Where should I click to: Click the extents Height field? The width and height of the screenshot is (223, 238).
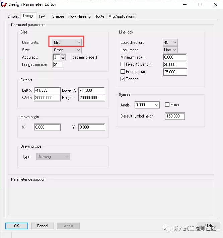pos(92,98)
